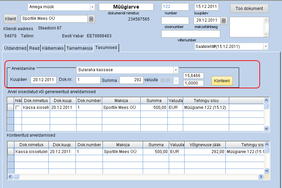The width and height of the screenshot is (282, 188).
Task: Click the client name field Sportlik Mees OÜ
Action: pyautogui.click(x=54, y=19)
